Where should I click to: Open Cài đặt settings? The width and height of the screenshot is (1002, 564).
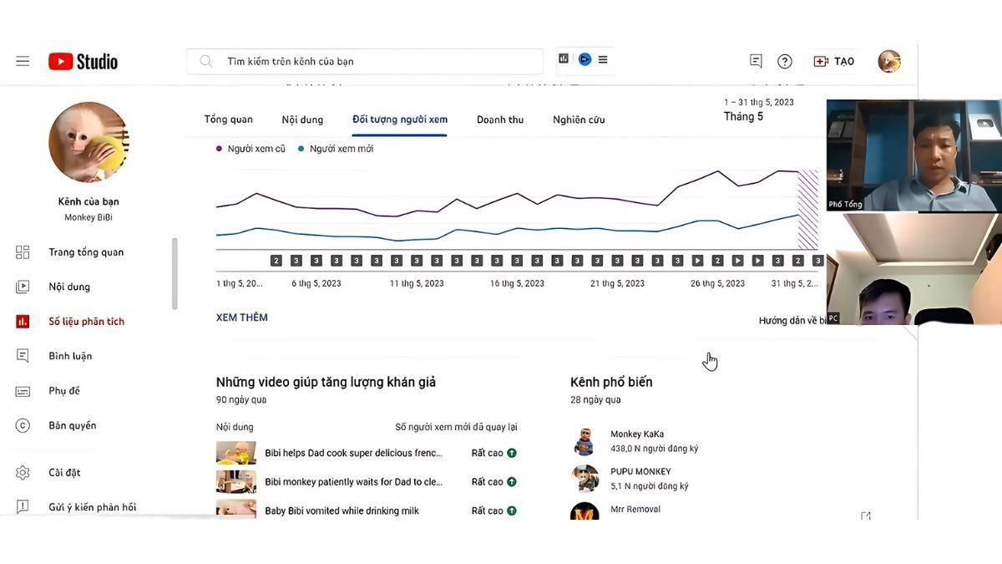click(23, 472)
